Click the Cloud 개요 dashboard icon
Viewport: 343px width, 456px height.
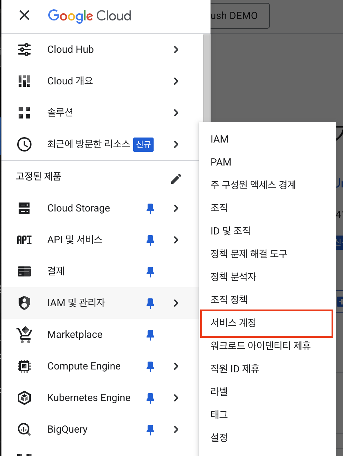24,81
